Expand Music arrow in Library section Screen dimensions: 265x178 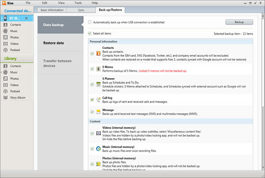[2, 72]
